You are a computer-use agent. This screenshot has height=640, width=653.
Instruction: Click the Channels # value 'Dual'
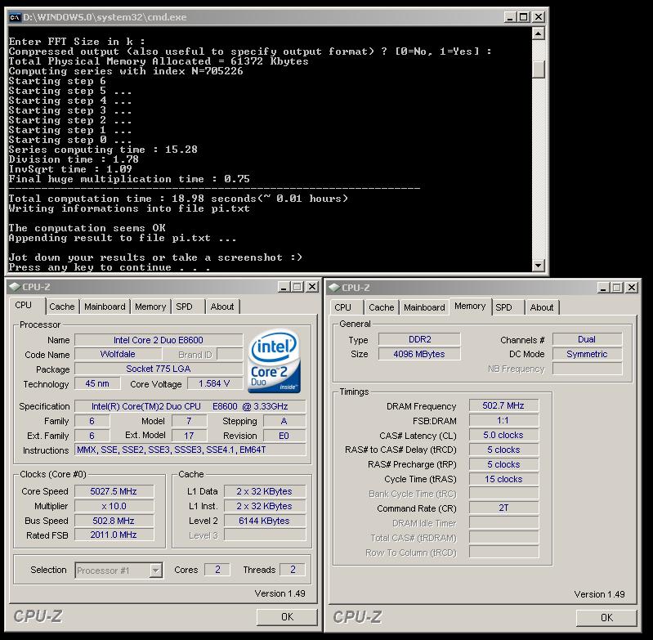click(587, 339)
